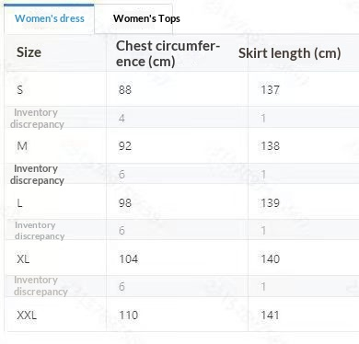Select the L size row label
The image size is (359, 344).
19,202
